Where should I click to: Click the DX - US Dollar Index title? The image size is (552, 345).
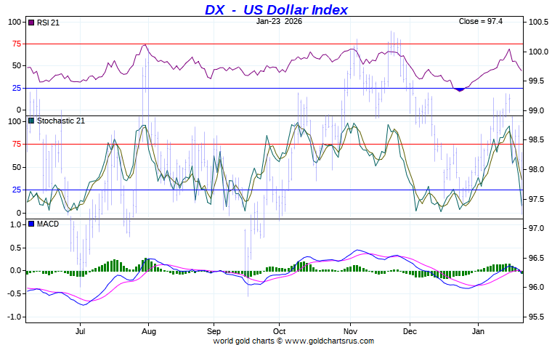click(276, 9)
